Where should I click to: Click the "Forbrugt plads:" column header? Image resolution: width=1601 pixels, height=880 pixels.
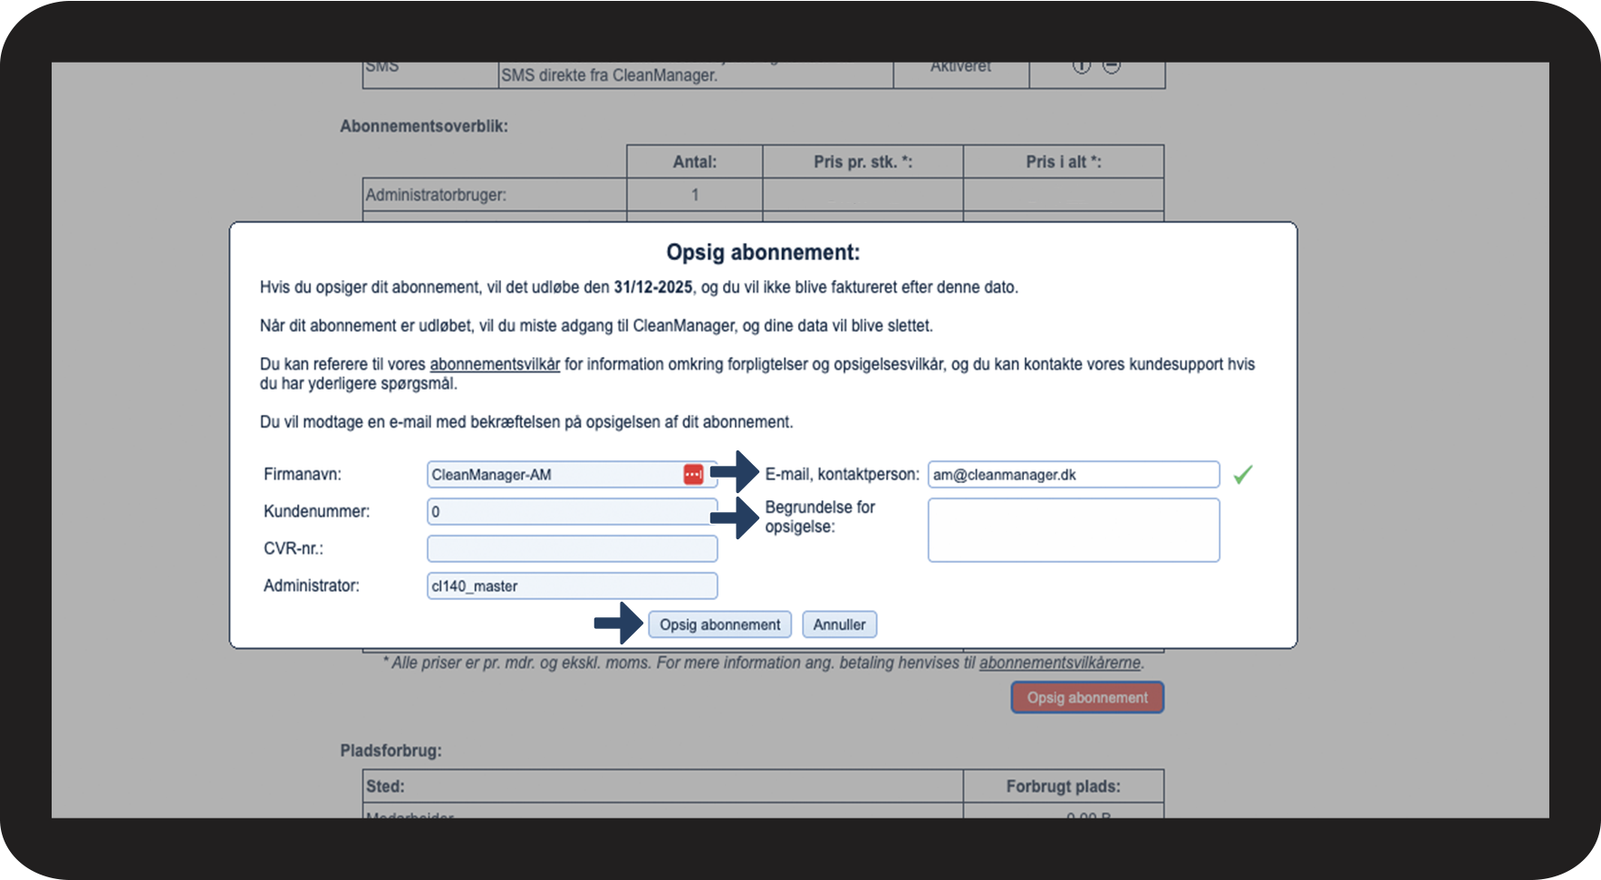(x=1063, y=786)
